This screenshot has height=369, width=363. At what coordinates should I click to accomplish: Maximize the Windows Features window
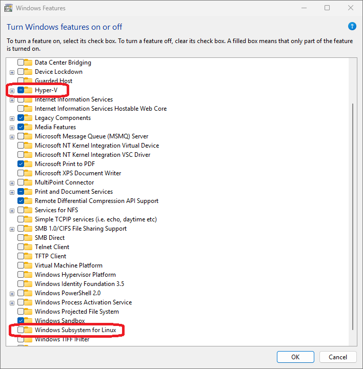pyautogui.click(x=327, y=8)
